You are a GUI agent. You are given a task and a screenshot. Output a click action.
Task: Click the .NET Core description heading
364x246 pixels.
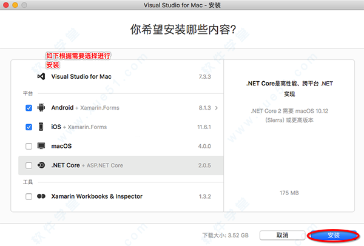click(289, 88)
